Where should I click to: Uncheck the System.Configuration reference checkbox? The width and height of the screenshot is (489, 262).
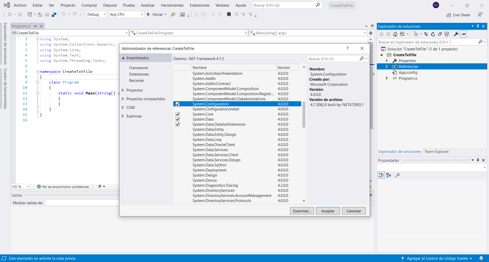178,104
